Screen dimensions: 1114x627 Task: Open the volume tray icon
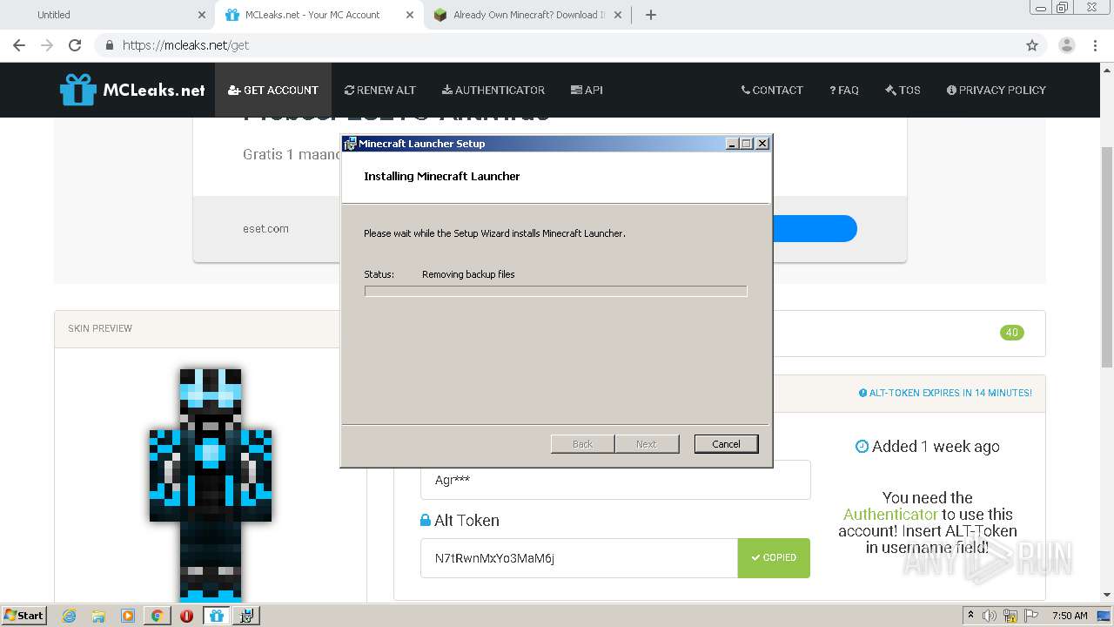(990, 616)
